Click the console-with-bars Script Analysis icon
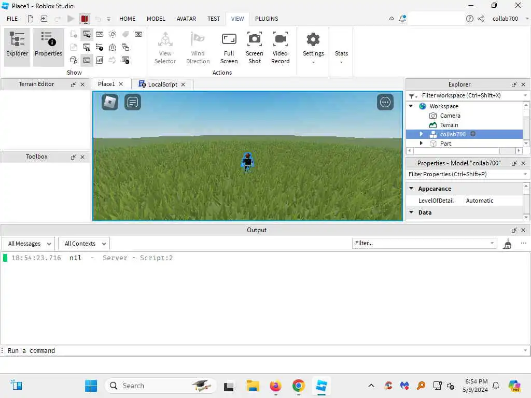Image resolution: width=531 pixels, height=398 pixels. pyautogui.click(x=87, y=47)
